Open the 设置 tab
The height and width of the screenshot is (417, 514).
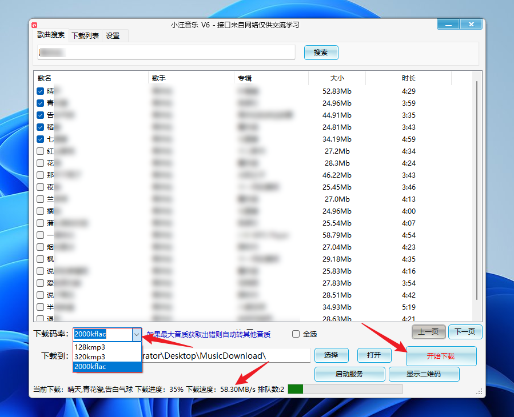113,36
